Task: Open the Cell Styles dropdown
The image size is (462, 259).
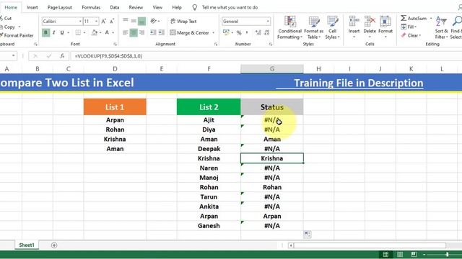Action: pos(332,28)
